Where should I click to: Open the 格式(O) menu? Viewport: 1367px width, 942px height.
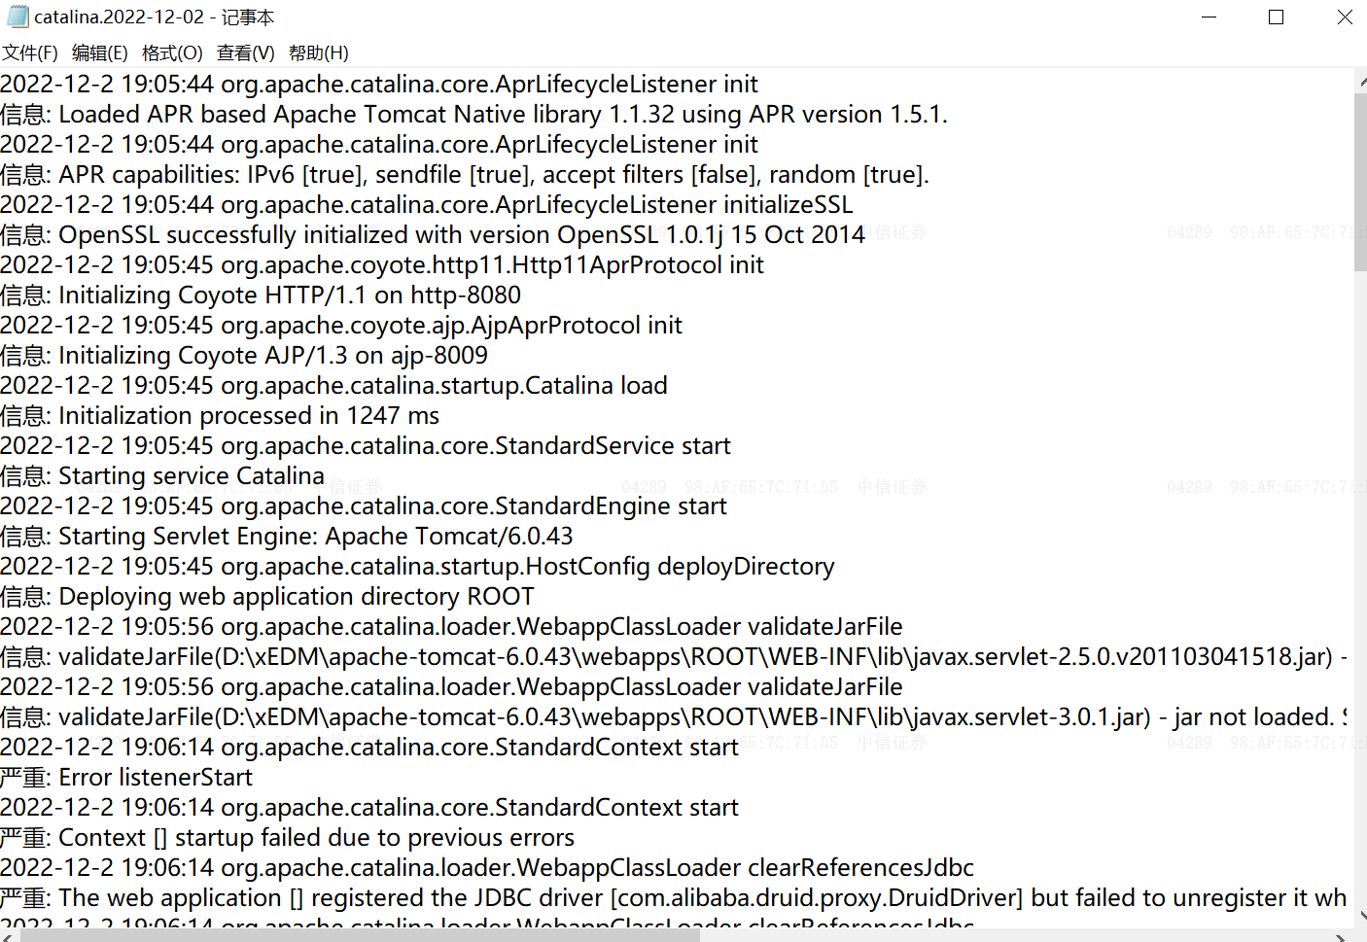point(172,52)
